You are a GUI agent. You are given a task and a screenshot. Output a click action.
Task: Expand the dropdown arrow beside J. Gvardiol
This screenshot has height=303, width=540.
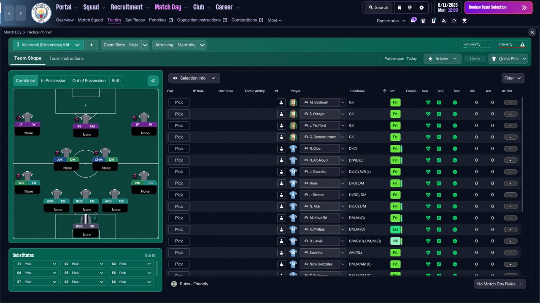click(343, 172)
